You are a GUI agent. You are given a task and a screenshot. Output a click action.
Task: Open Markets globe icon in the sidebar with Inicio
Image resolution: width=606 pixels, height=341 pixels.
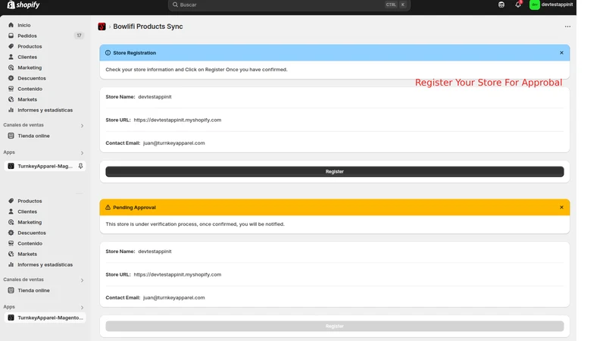pos(11,99)
